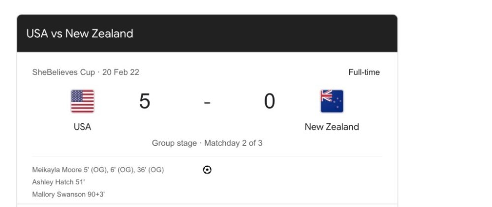Click the New Zealand flag icon

[332, 101]
